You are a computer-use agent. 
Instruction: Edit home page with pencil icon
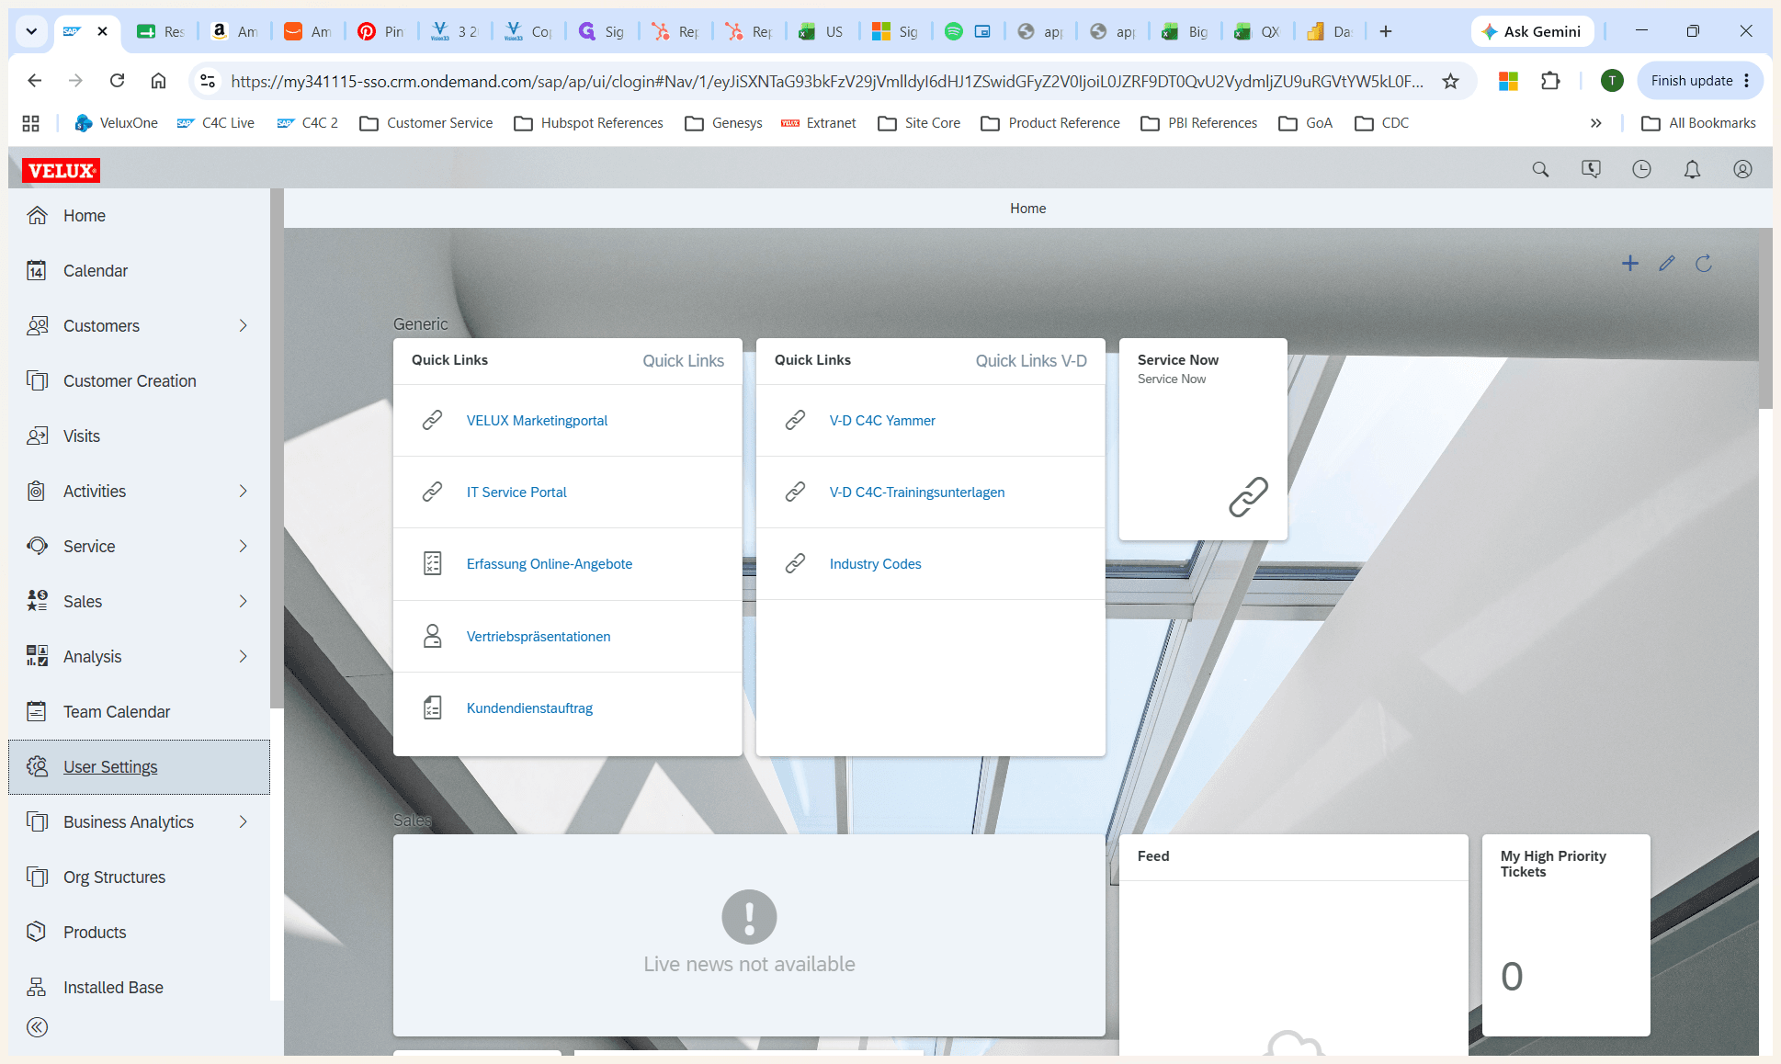pyautogui.click(x=1667, y=264)
